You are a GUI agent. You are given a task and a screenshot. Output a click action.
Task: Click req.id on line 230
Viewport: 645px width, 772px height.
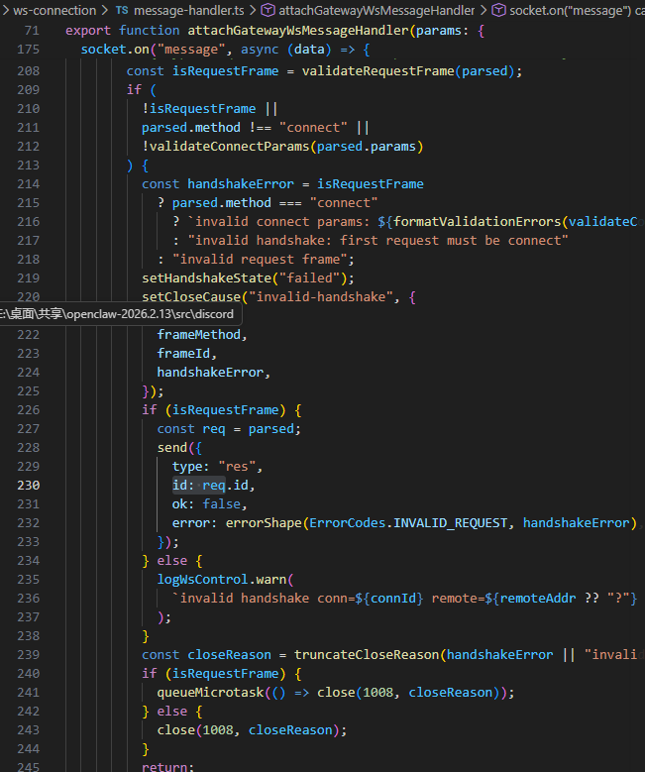(x=225, y=485)
